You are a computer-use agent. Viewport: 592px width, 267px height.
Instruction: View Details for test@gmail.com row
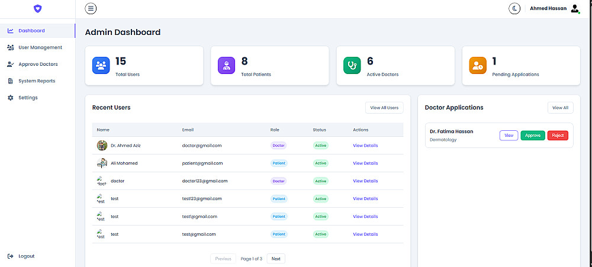tap(365, 234)
